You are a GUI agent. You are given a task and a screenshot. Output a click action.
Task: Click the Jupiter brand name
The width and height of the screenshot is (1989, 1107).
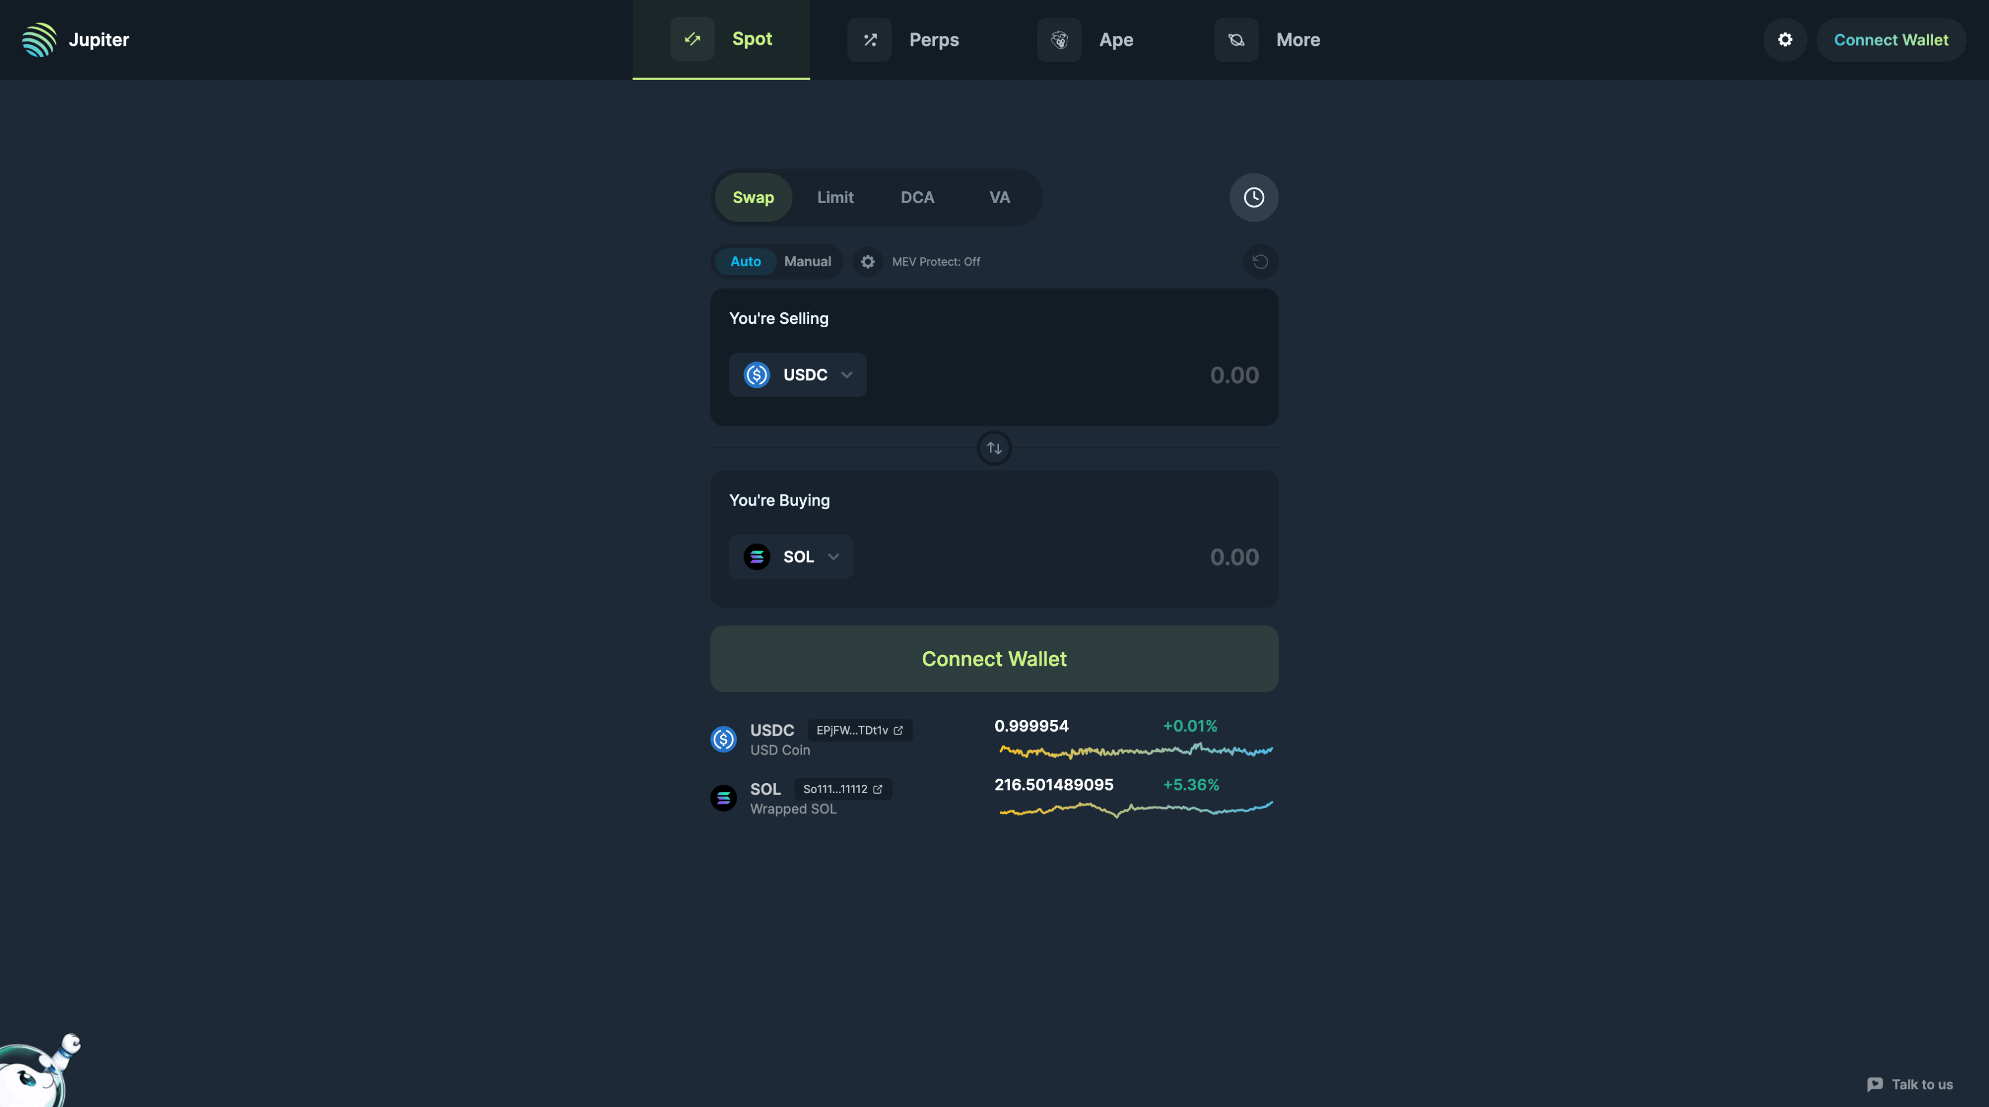coord(99,39)
